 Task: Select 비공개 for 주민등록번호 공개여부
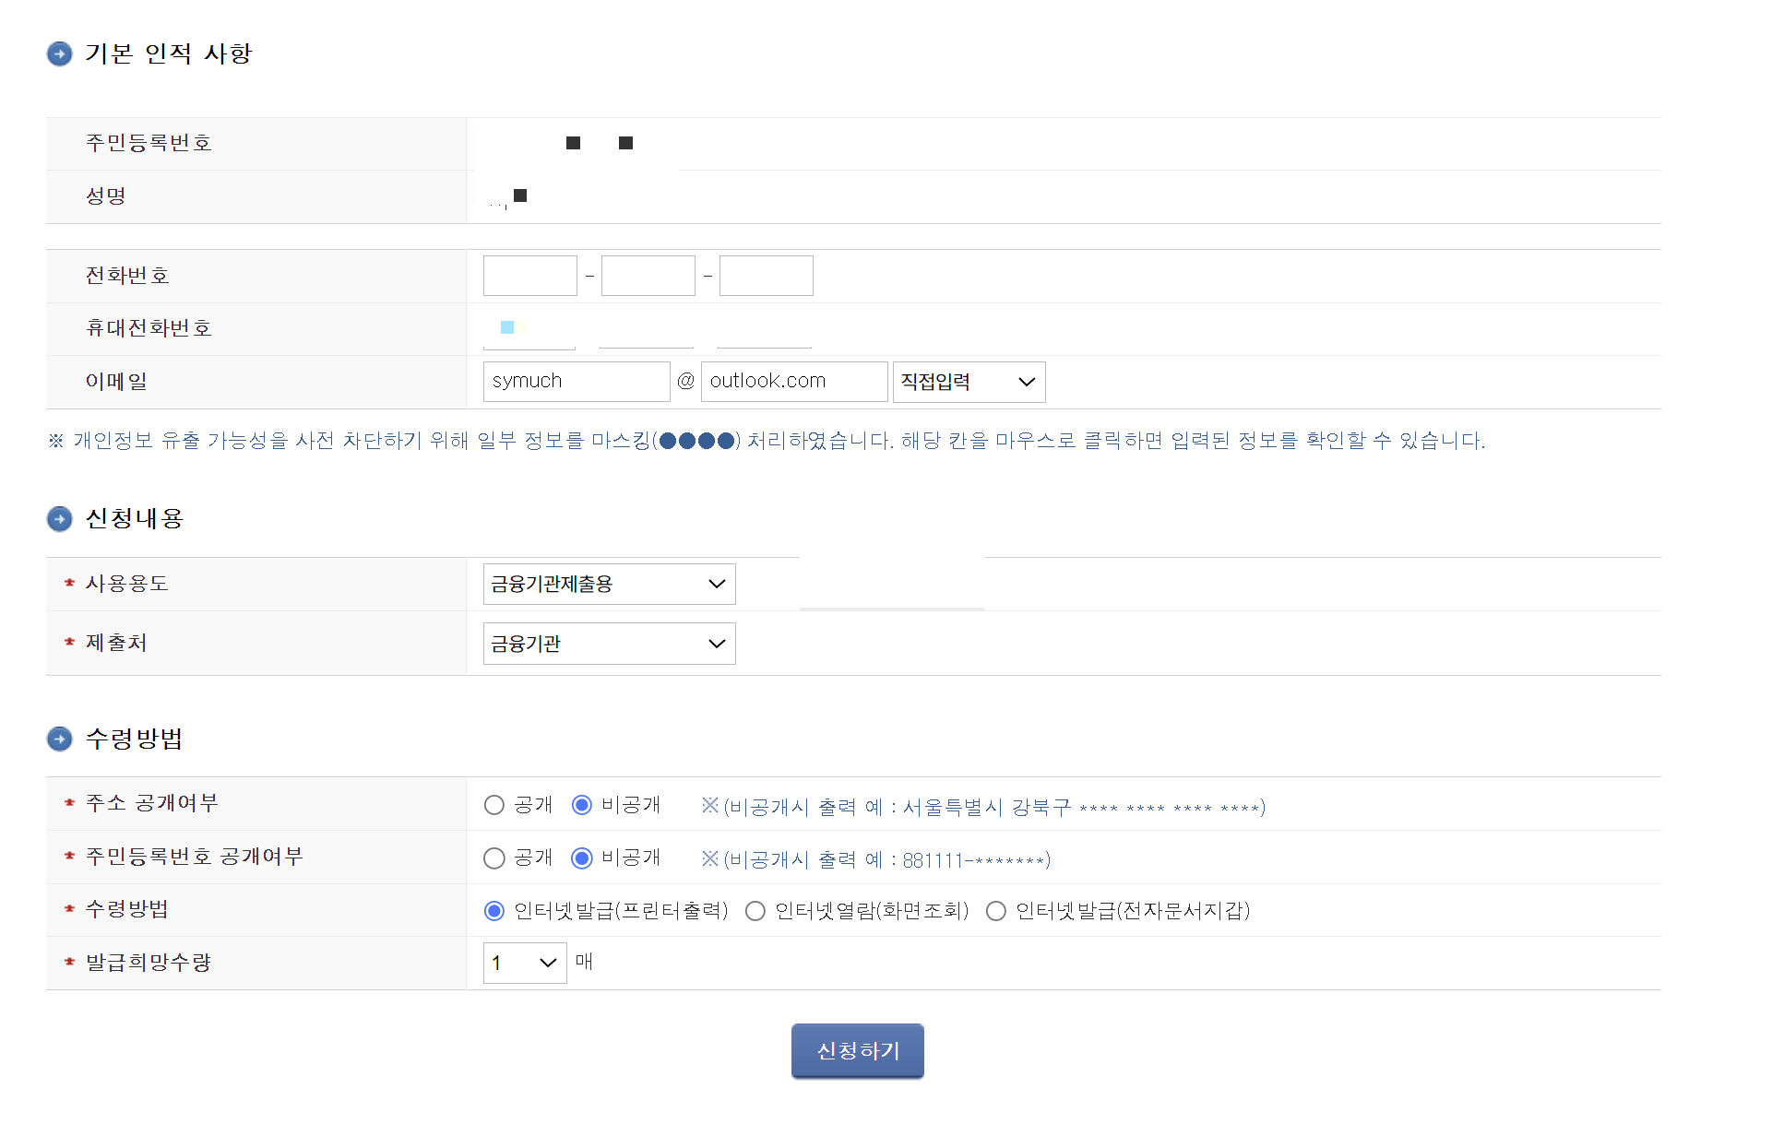point(582,858)
